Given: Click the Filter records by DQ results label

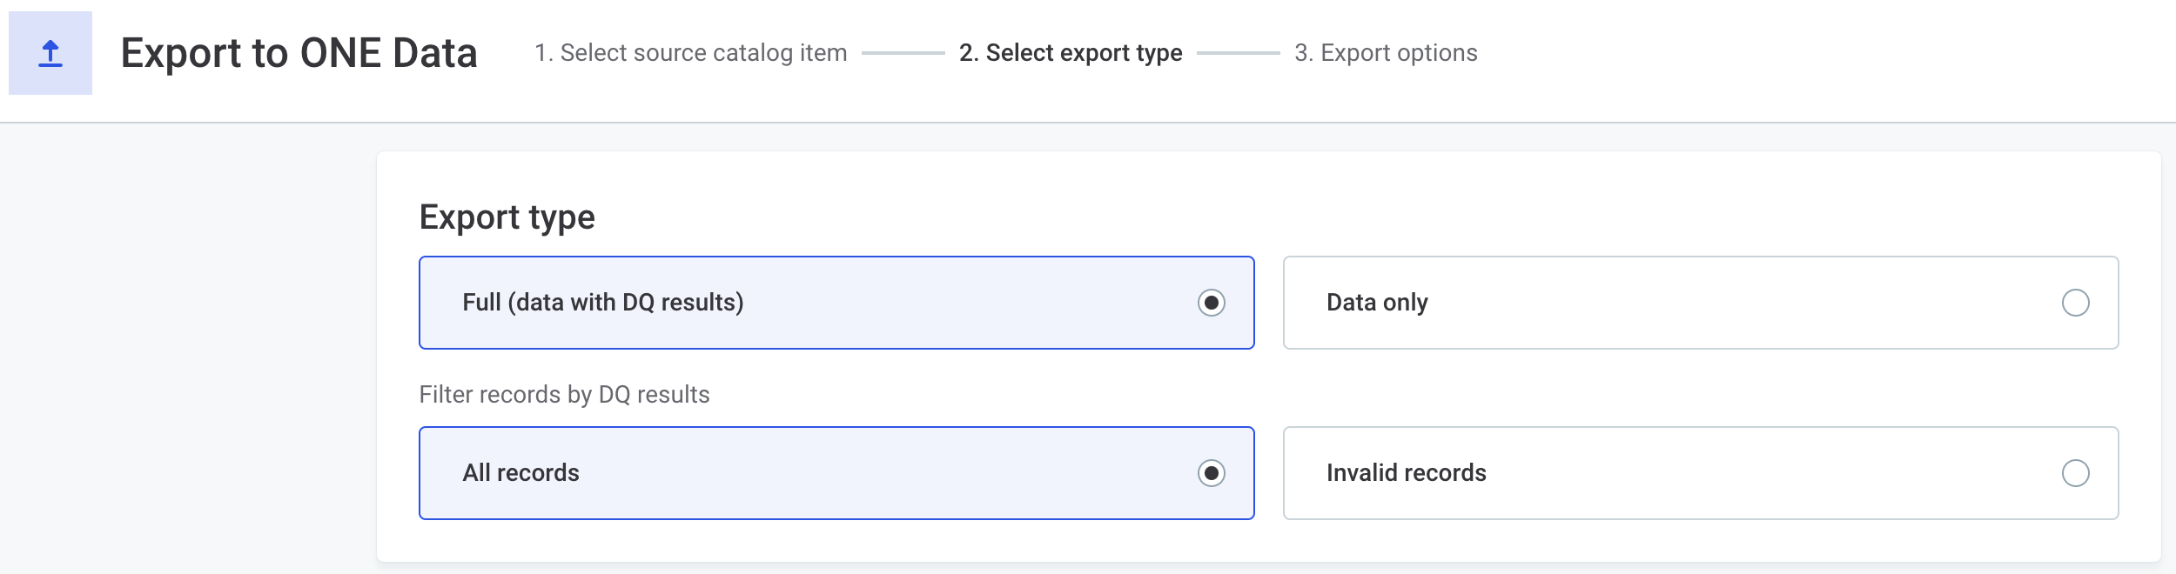Looking at the screenshot, I should click(x=564, y=395).
